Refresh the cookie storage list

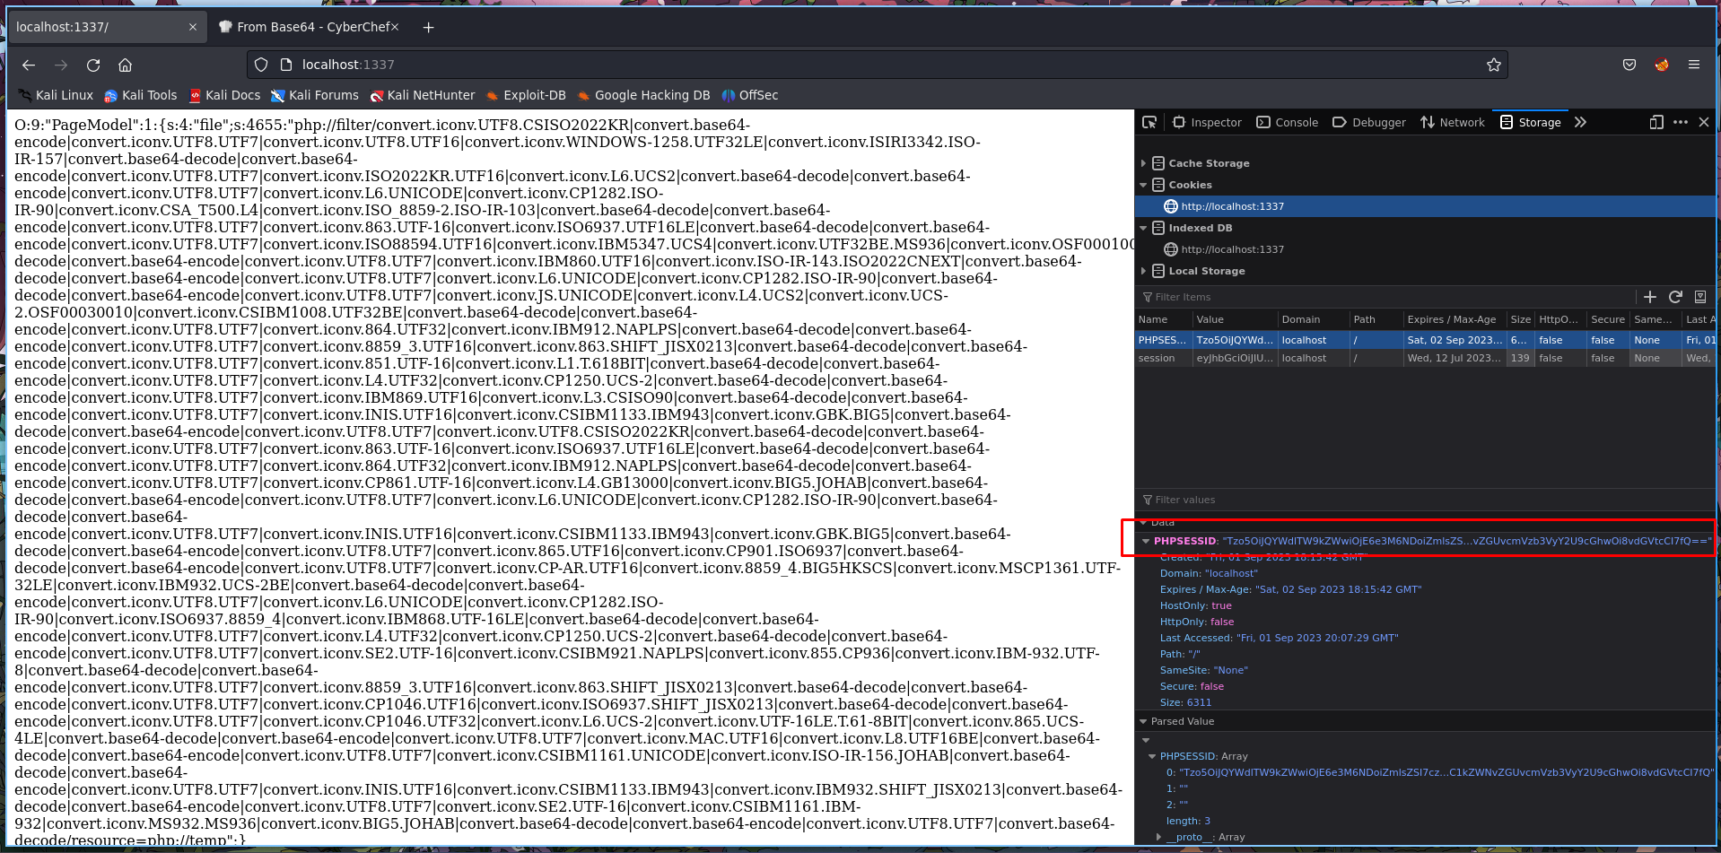1674,297
